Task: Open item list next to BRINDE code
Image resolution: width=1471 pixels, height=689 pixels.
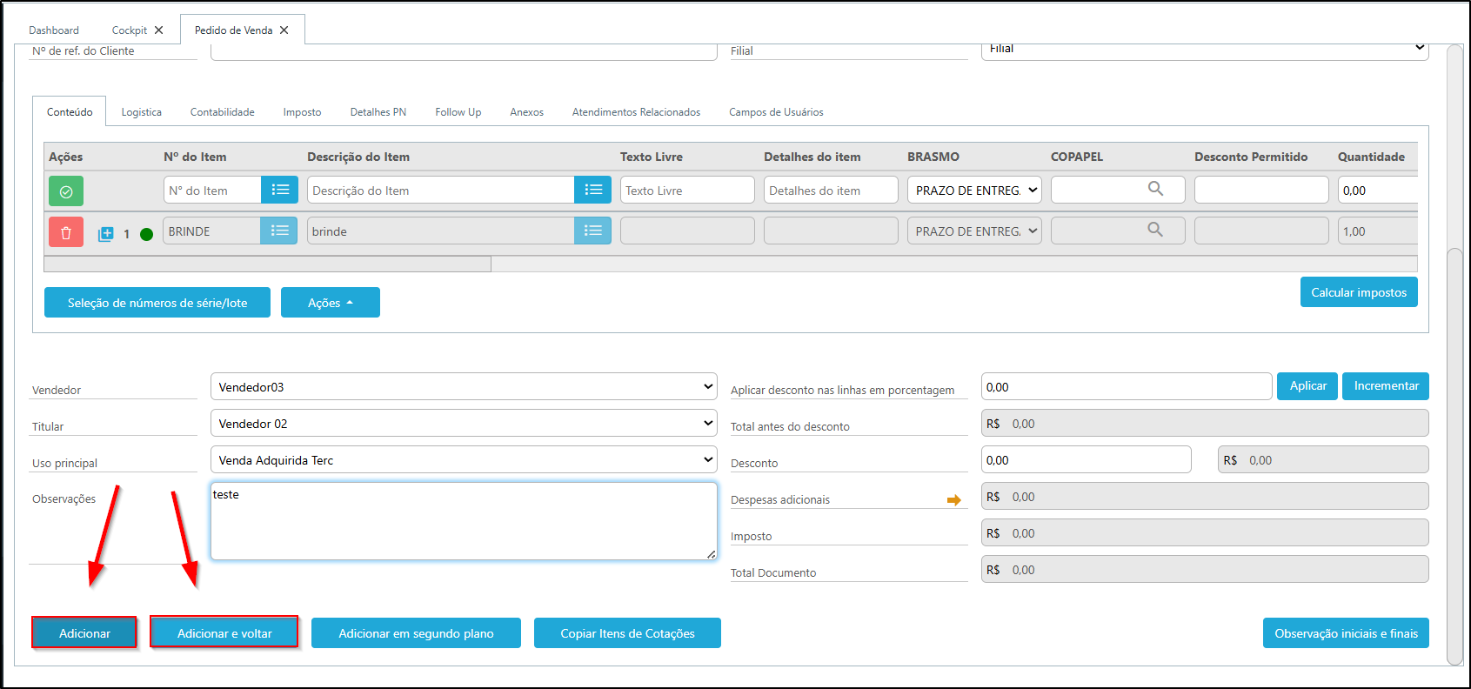Action: 279,231
